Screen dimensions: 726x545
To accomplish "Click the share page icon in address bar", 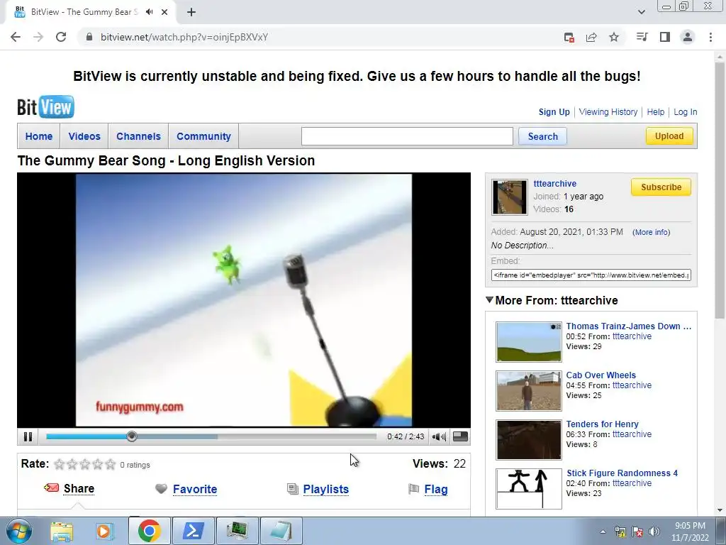I will click(x=591, y=37).
